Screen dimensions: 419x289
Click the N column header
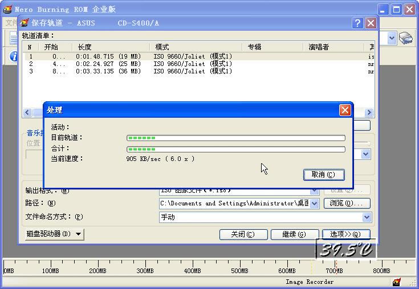click(x=30, y=47)
